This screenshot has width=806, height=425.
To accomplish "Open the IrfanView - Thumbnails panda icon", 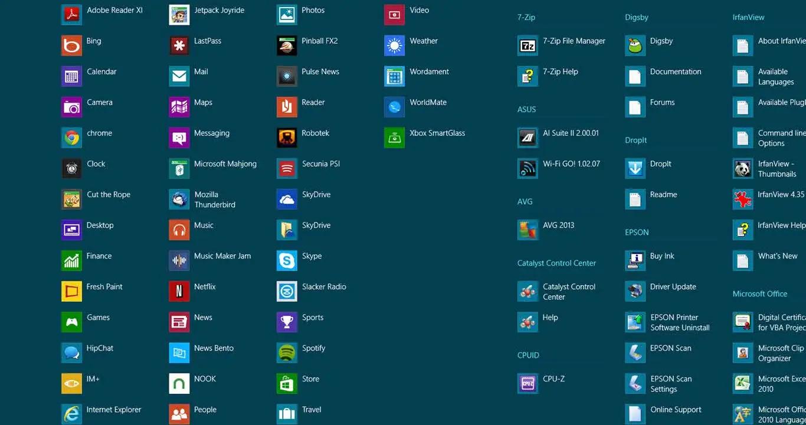I will (743, 168).
